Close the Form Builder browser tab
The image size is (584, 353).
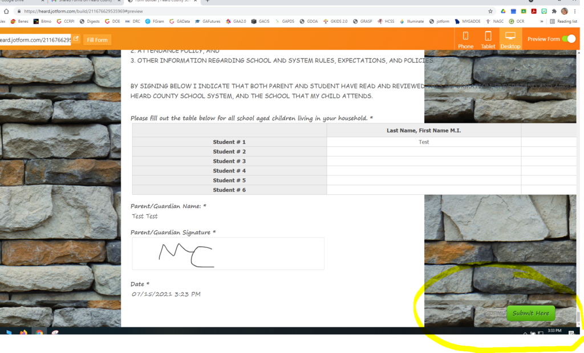[195, 1]
